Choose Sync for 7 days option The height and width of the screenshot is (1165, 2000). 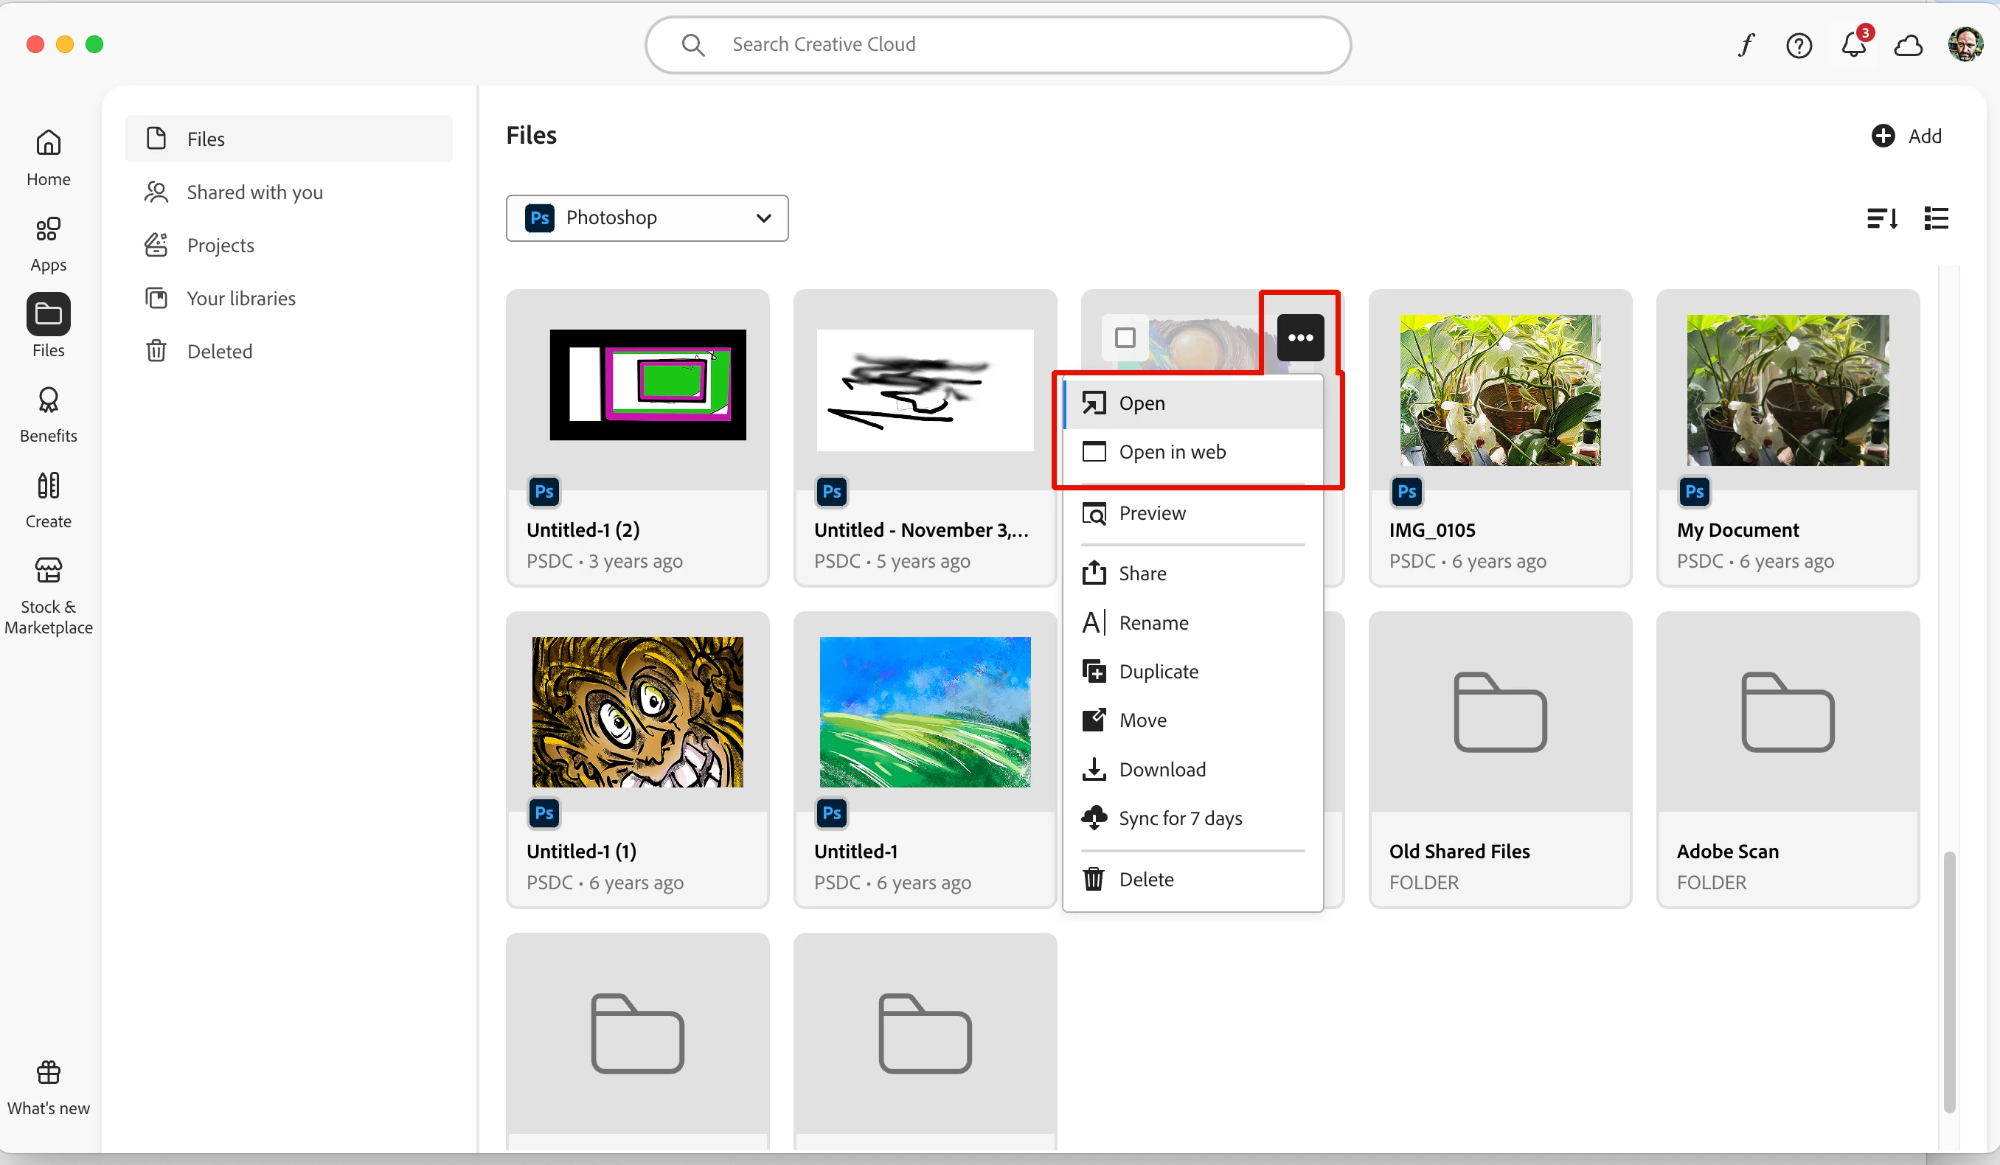click(x=1179, y=818)
